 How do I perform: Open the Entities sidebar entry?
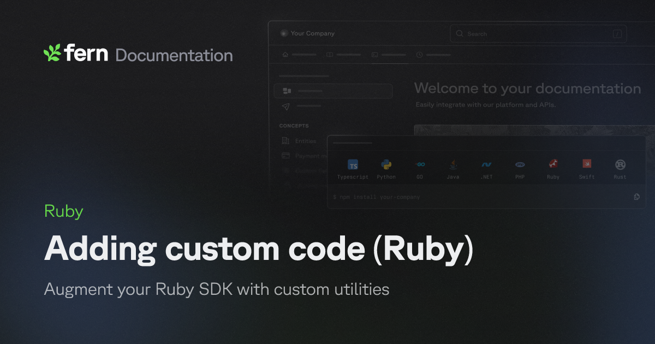306,141
